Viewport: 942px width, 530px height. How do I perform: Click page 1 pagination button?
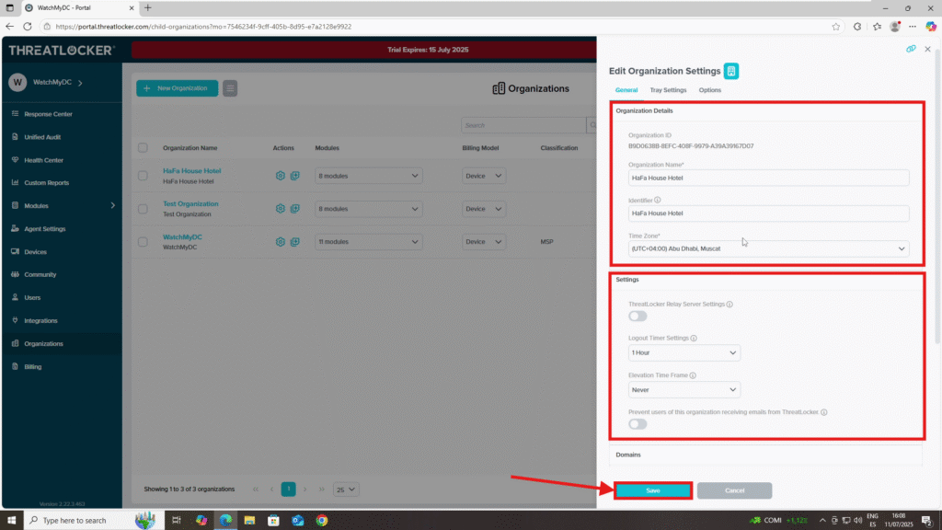coord(288,490)
